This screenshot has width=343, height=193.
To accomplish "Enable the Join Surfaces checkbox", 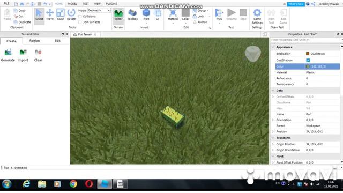I will coord(80,23).
